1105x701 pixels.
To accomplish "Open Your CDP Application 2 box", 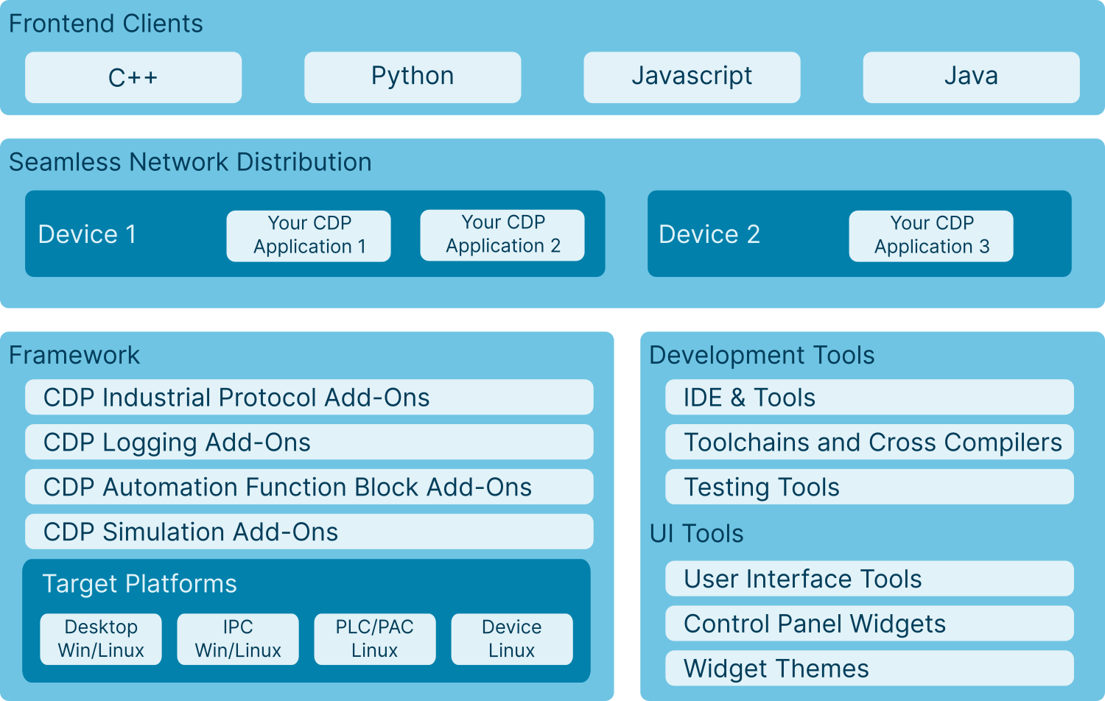I will click(502, 235).
